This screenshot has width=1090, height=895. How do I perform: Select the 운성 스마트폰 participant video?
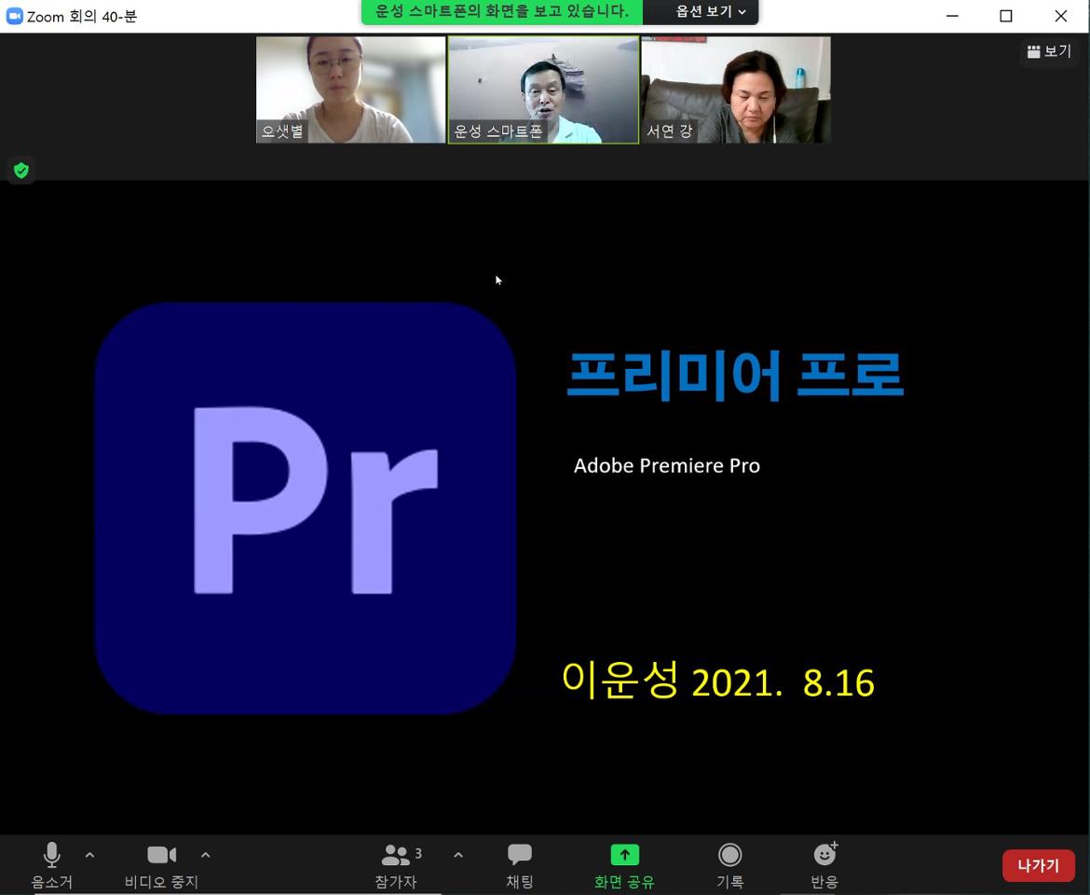[543, 89]
